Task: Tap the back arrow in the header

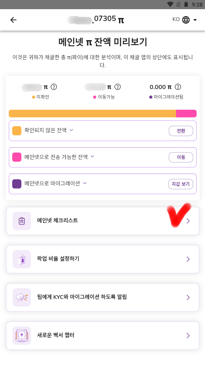Action: point(13,20)
